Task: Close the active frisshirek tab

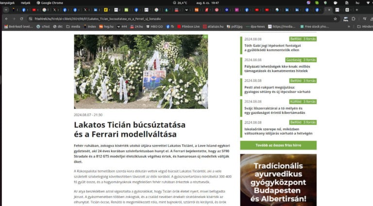Action: pyautogui.click(x=329, y=10)
